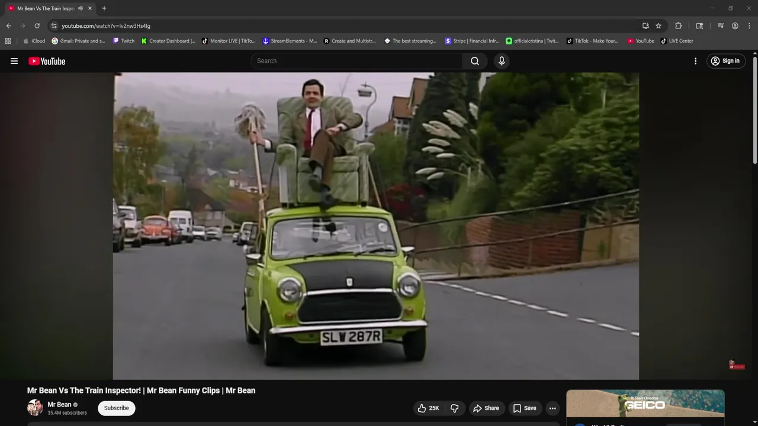Open Mr Bean channel name link

pyautogui.click(x=59, y=405)
